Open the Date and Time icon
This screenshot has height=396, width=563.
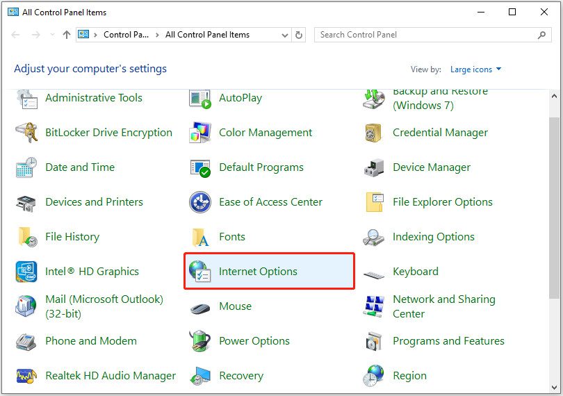pos(26,167)
